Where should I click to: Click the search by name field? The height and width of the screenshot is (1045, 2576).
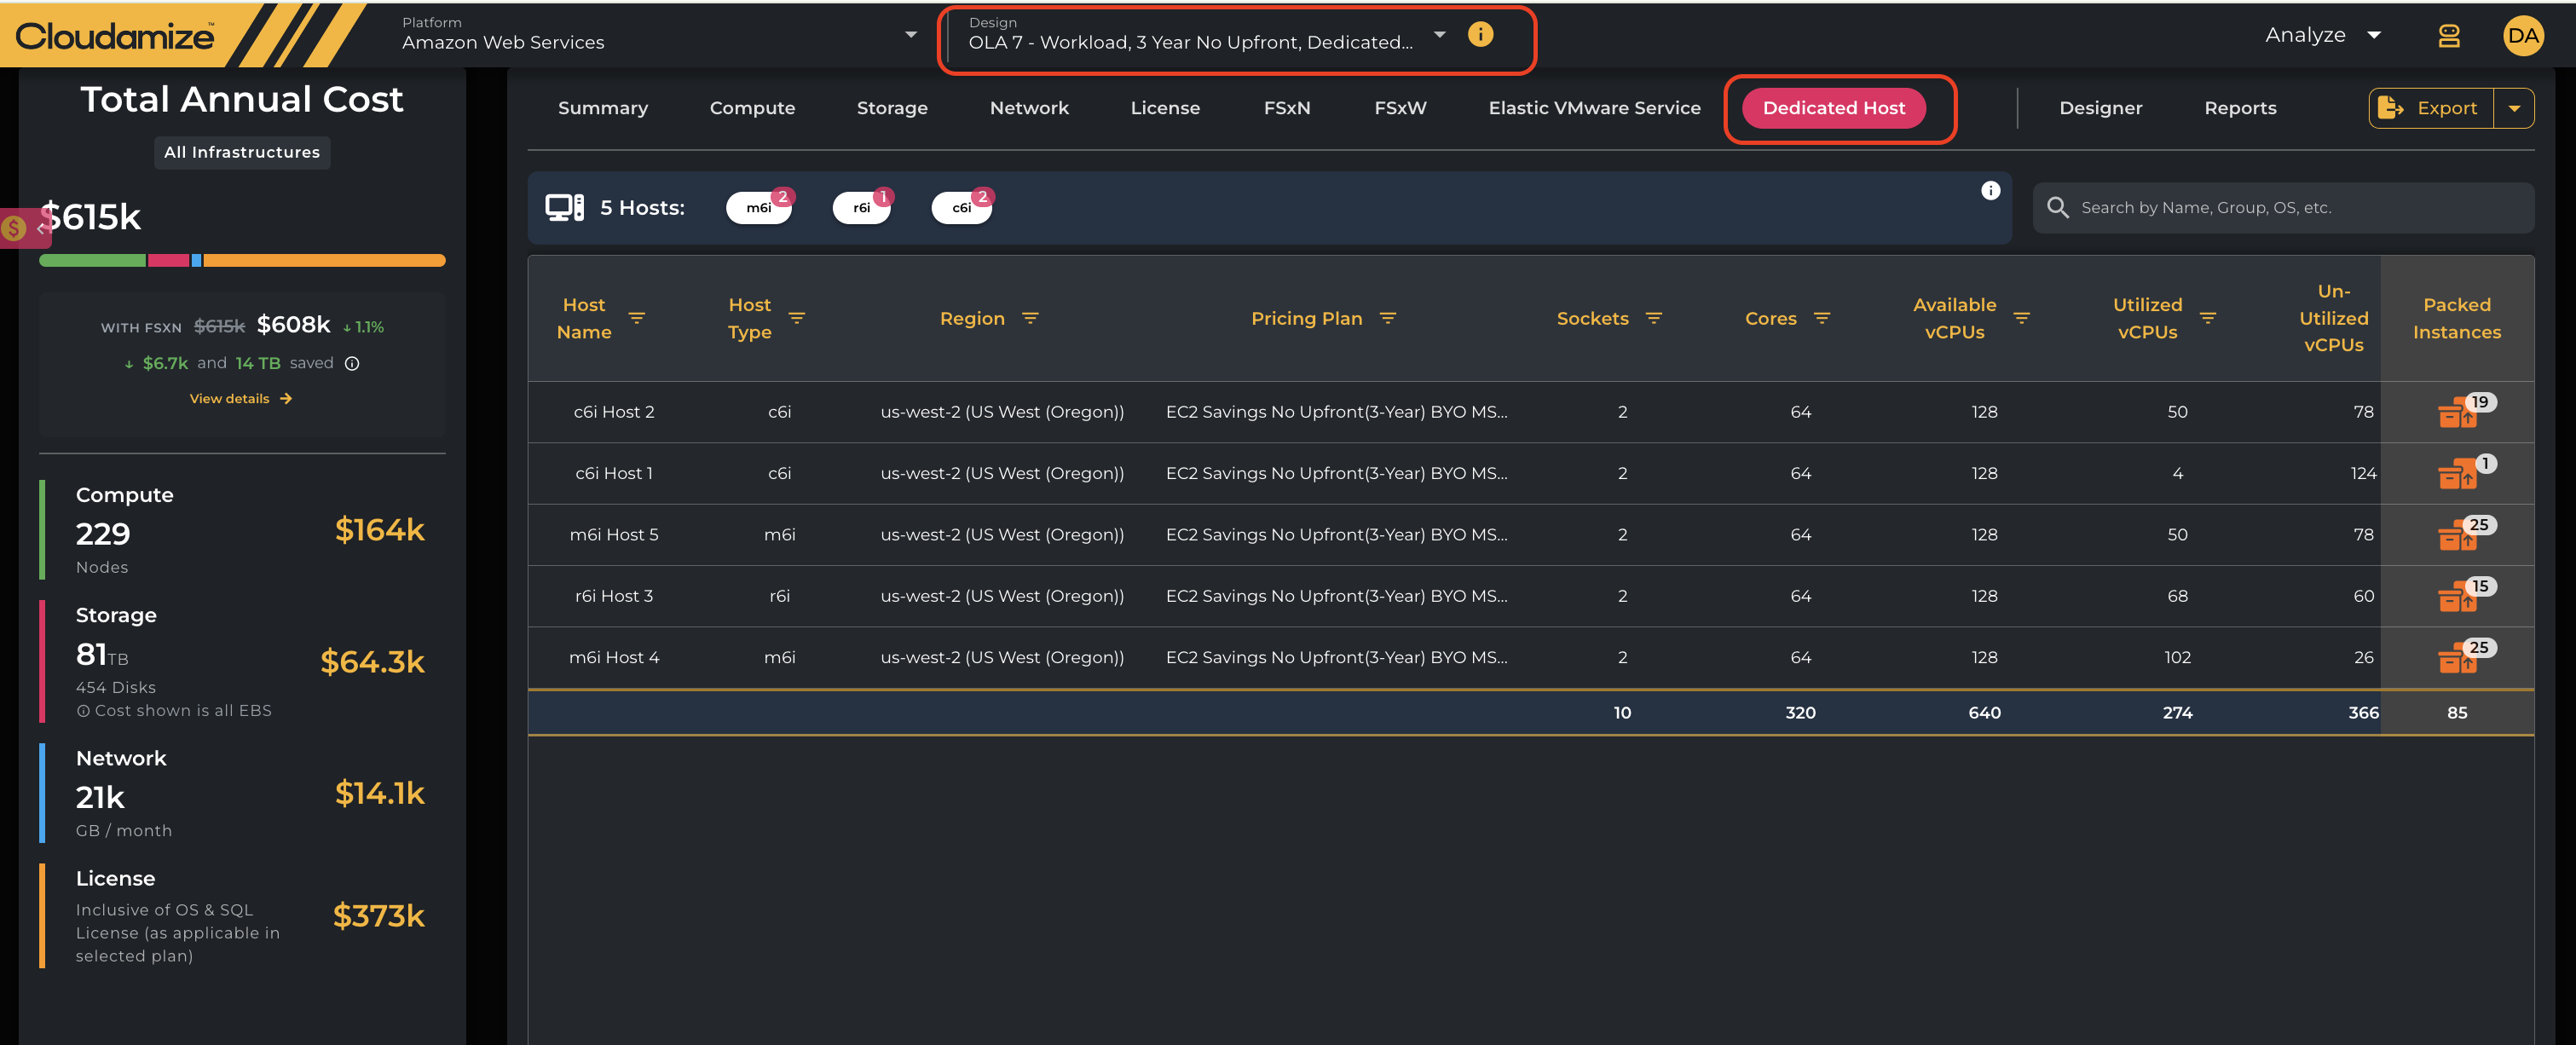click(x=2283, y=207)
